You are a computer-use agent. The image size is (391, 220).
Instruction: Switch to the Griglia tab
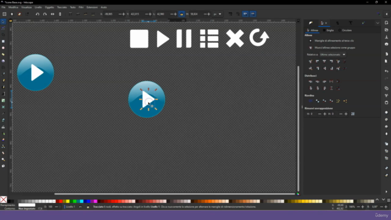click(328, 31)
